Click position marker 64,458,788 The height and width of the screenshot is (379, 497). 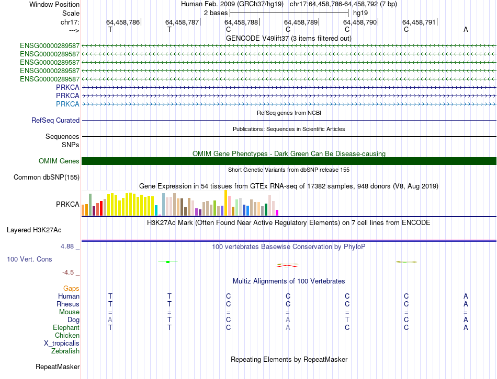(241, 22)
